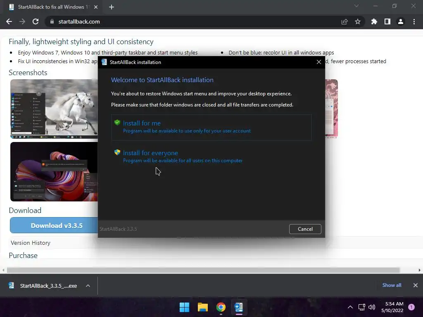Click the horizontal page scrollbar
Image resolution: width=423 pixels, height=317 pixels.
tap(203, 270)
